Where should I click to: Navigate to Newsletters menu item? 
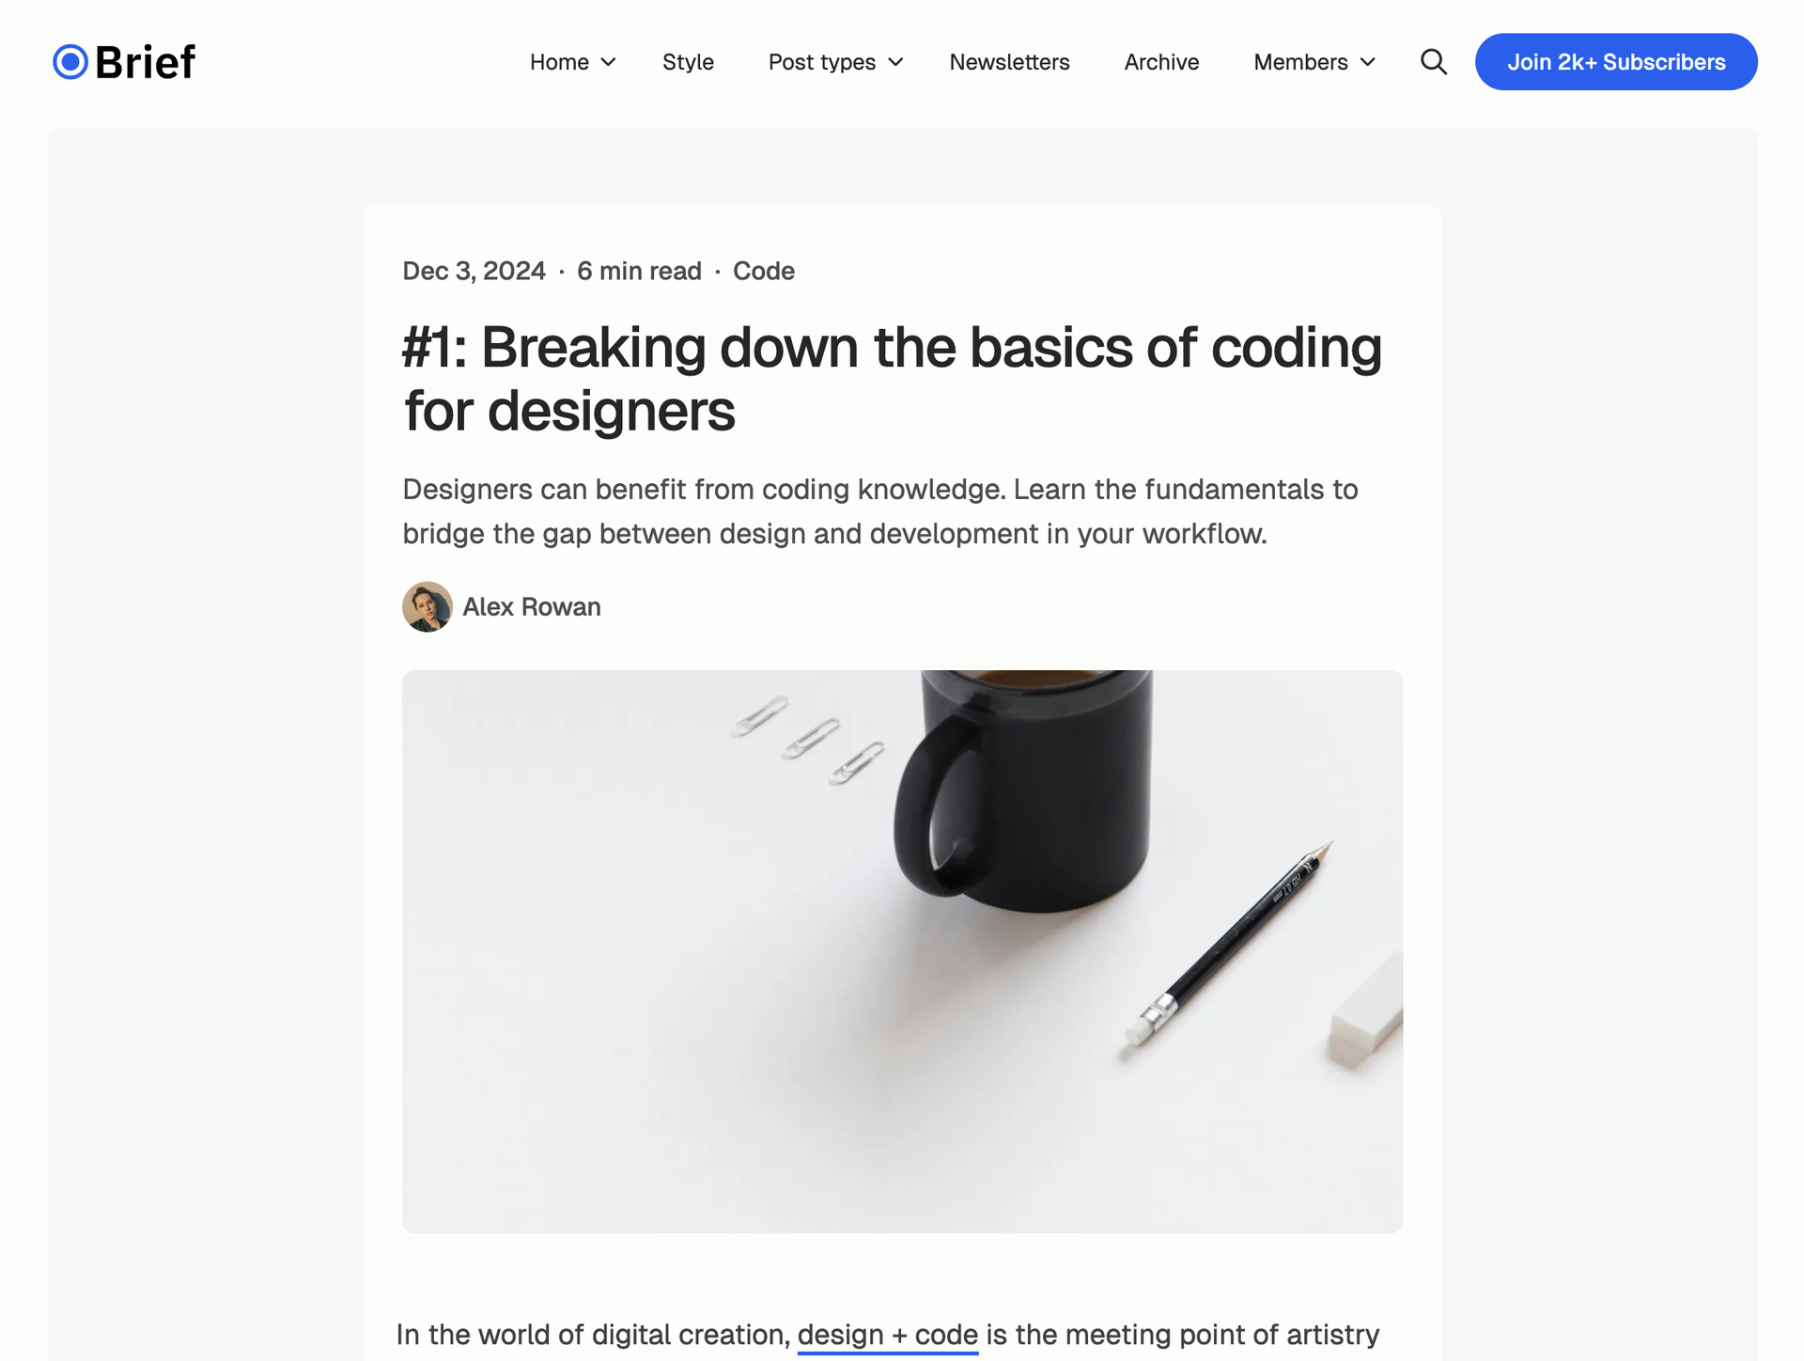[1009, 61]
